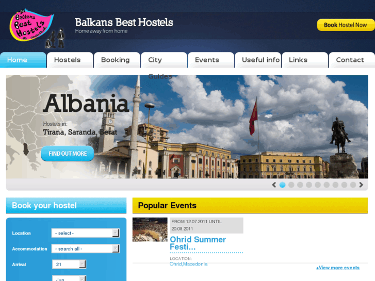
Task: Select the first slider dot
Action: coord(283,185)
